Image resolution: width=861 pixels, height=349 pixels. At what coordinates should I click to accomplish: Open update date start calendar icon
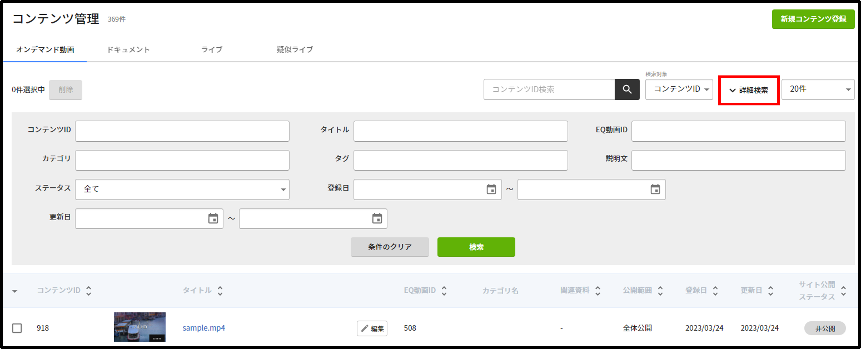pos(213,218)
